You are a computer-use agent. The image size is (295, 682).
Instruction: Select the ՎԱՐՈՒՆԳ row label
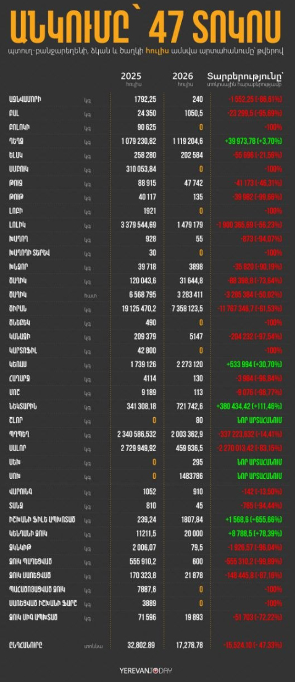coord(20,491)
